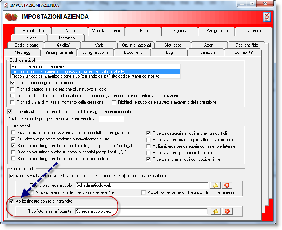
Task: Open the Codici a barre tab
Action: [26, 45]
